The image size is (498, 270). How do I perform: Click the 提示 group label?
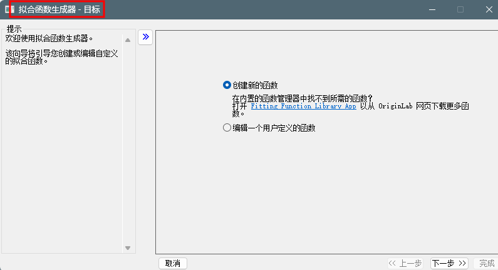point(14,29)
